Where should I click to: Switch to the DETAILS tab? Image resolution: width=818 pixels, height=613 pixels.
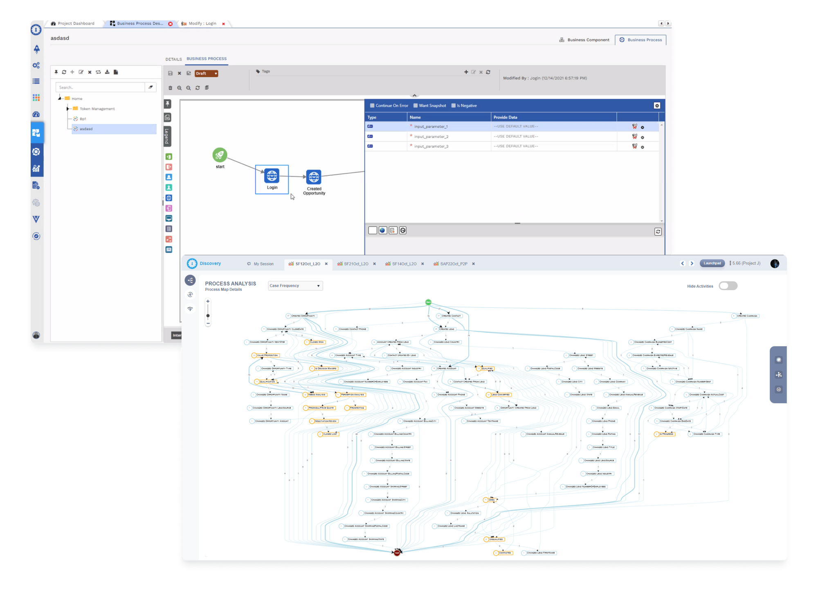(173, 59)
